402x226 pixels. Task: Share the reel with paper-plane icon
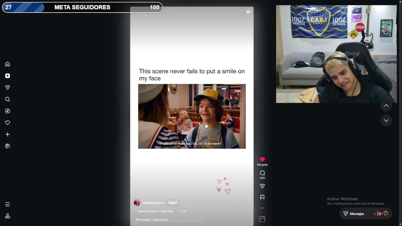[262, 186]
